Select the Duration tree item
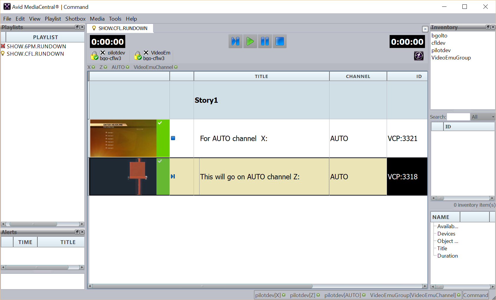The image size is (496, 300). click(447, 256)
